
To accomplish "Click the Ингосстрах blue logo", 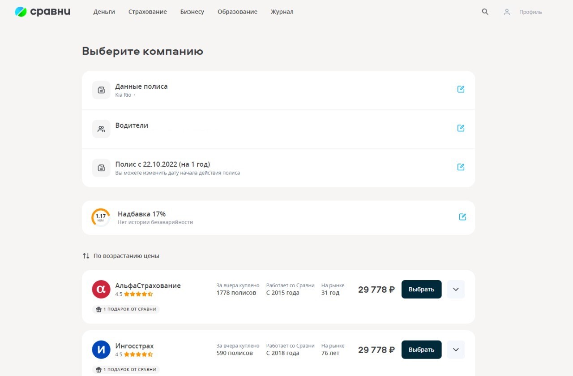I will pyautogui.click(x=101, y=350).
